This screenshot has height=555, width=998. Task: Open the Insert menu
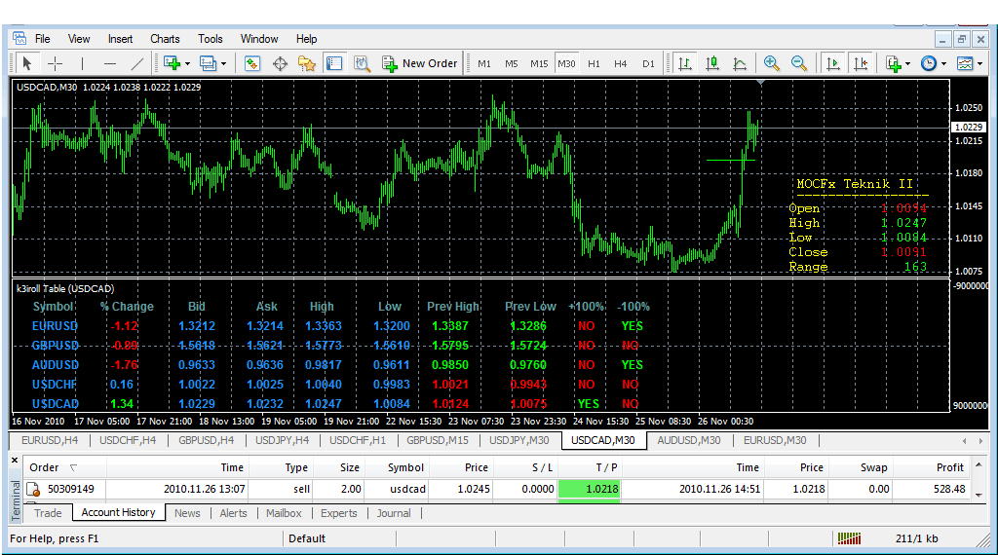tap(120, 39)
